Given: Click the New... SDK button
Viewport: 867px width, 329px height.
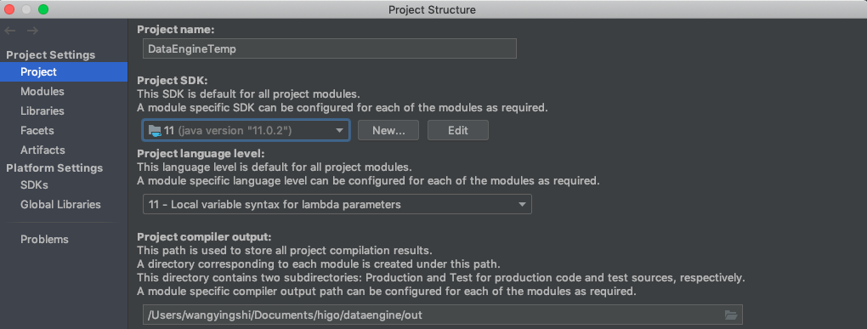Looking at the screenshot, I should tap(388, 130).
